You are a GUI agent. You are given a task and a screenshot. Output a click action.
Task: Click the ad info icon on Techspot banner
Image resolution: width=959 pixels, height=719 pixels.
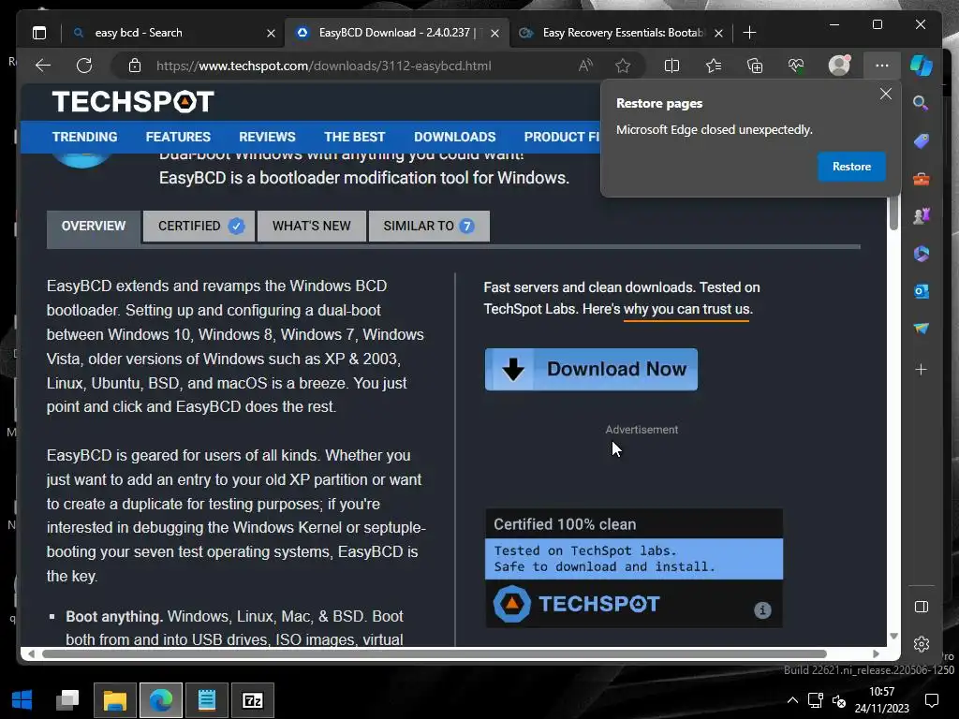point(762,609)
